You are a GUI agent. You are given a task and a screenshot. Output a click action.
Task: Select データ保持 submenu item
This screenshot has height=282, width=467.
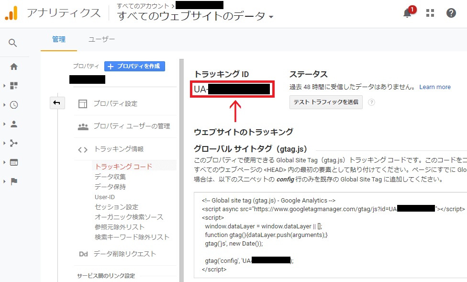[x=110, y=187]
